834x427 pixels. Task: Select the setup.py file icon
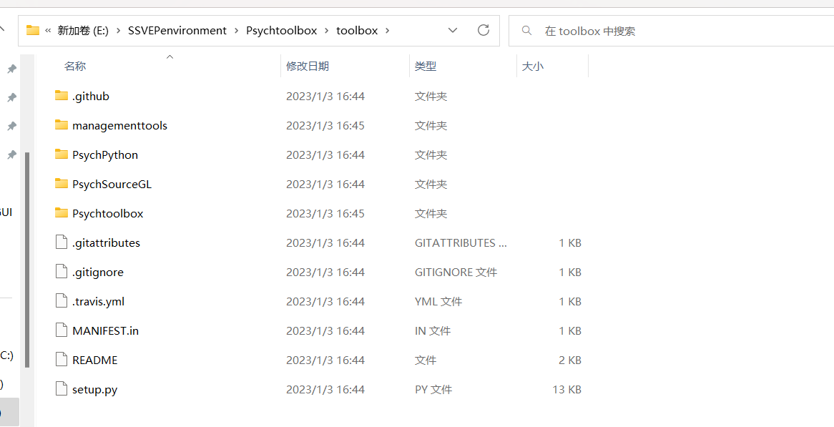tap(60, 388)
